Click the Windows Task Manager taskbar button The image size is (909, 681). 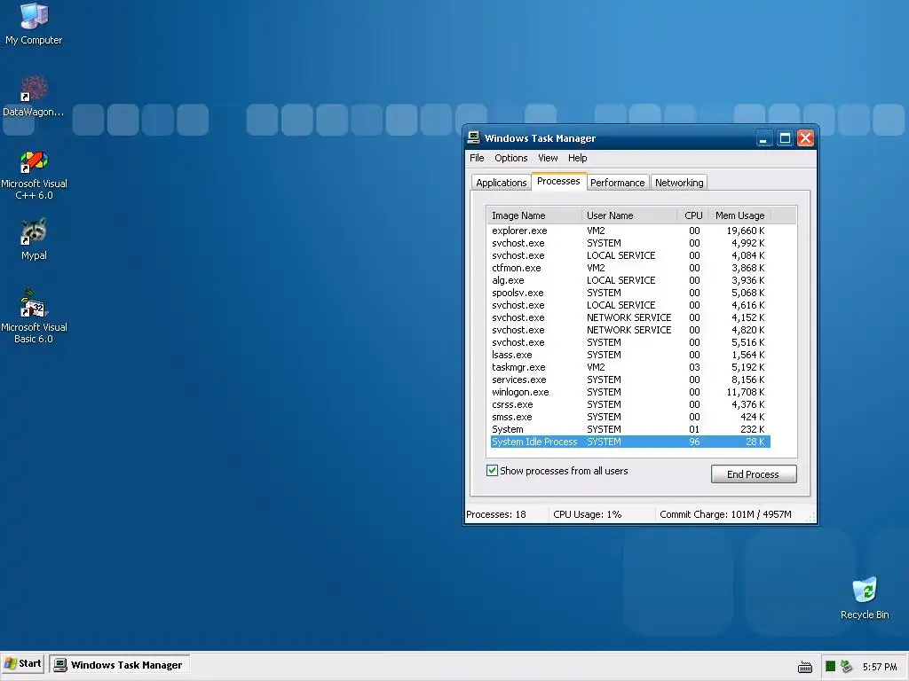pyautogui.click(x=120, y=665)
